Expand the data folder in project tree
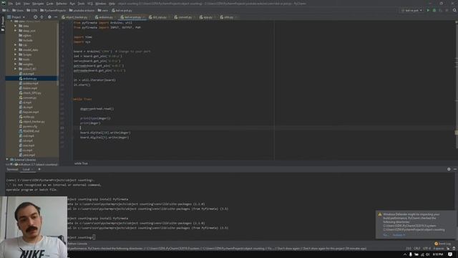458x258 pixels. (x=16, y=26)
